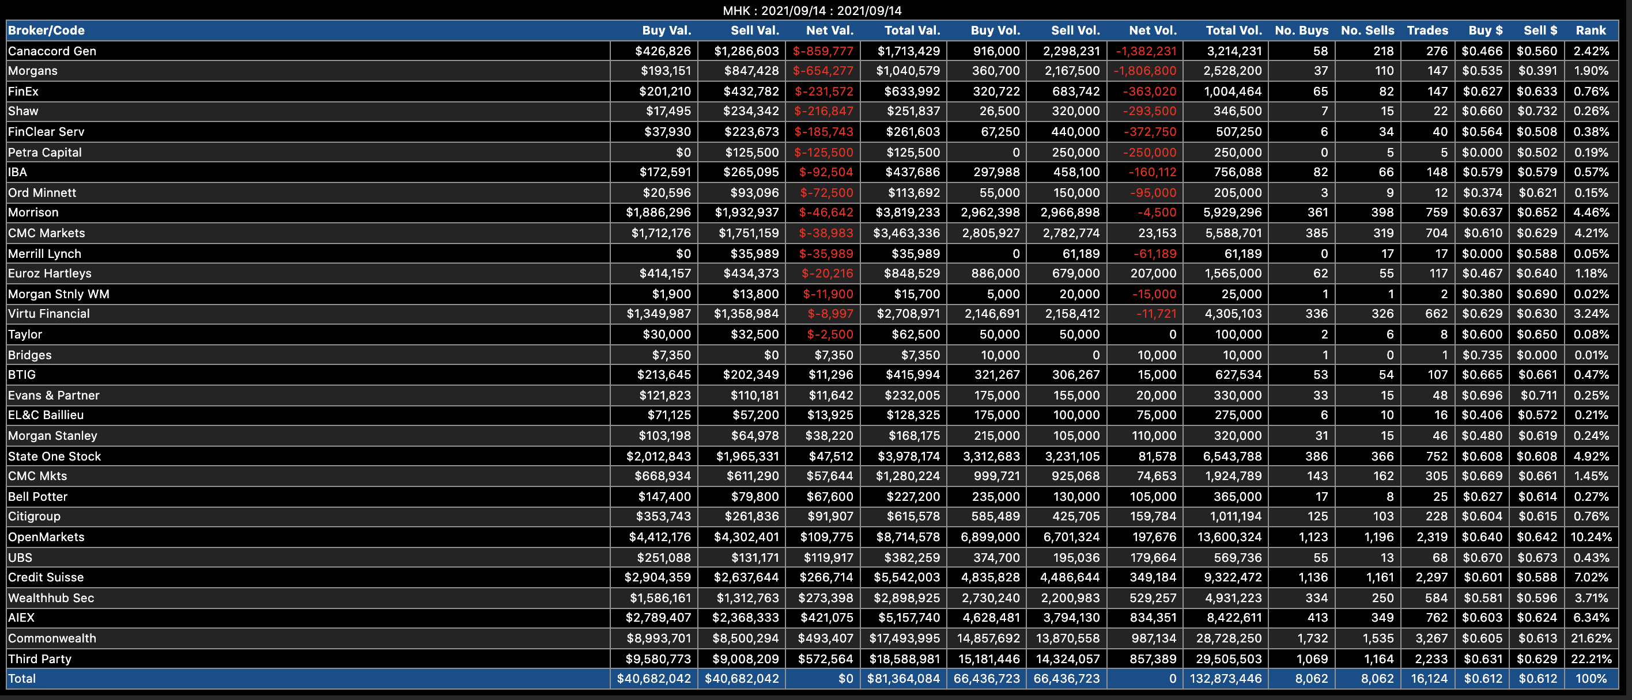This screenshot has height=700, width=1632.
Task: Select the Bell Potter broker name
Action: coord(37,496)
